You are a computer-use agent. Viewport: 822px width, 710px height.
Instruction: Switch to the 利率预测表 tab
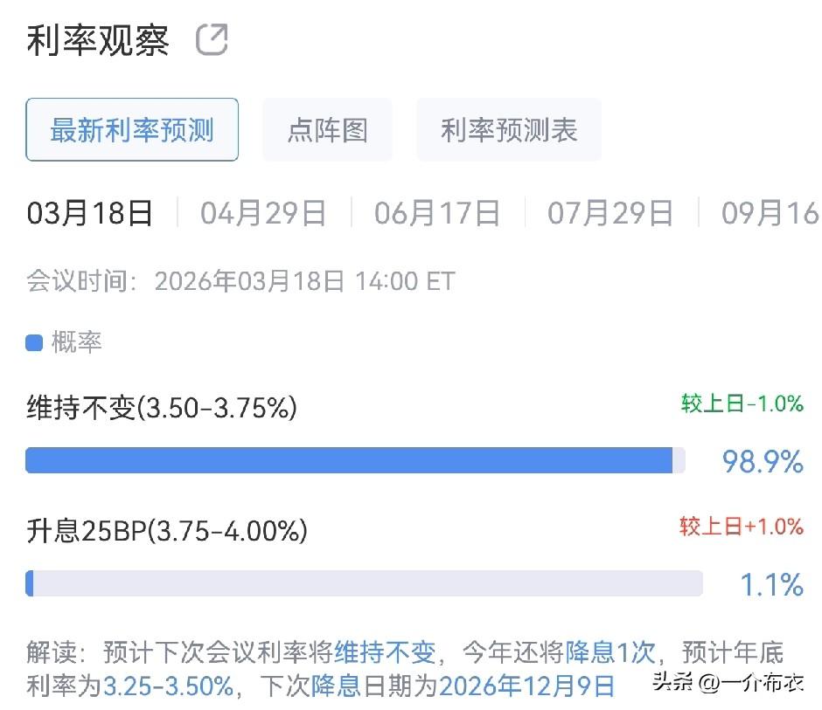pos(508,129)
